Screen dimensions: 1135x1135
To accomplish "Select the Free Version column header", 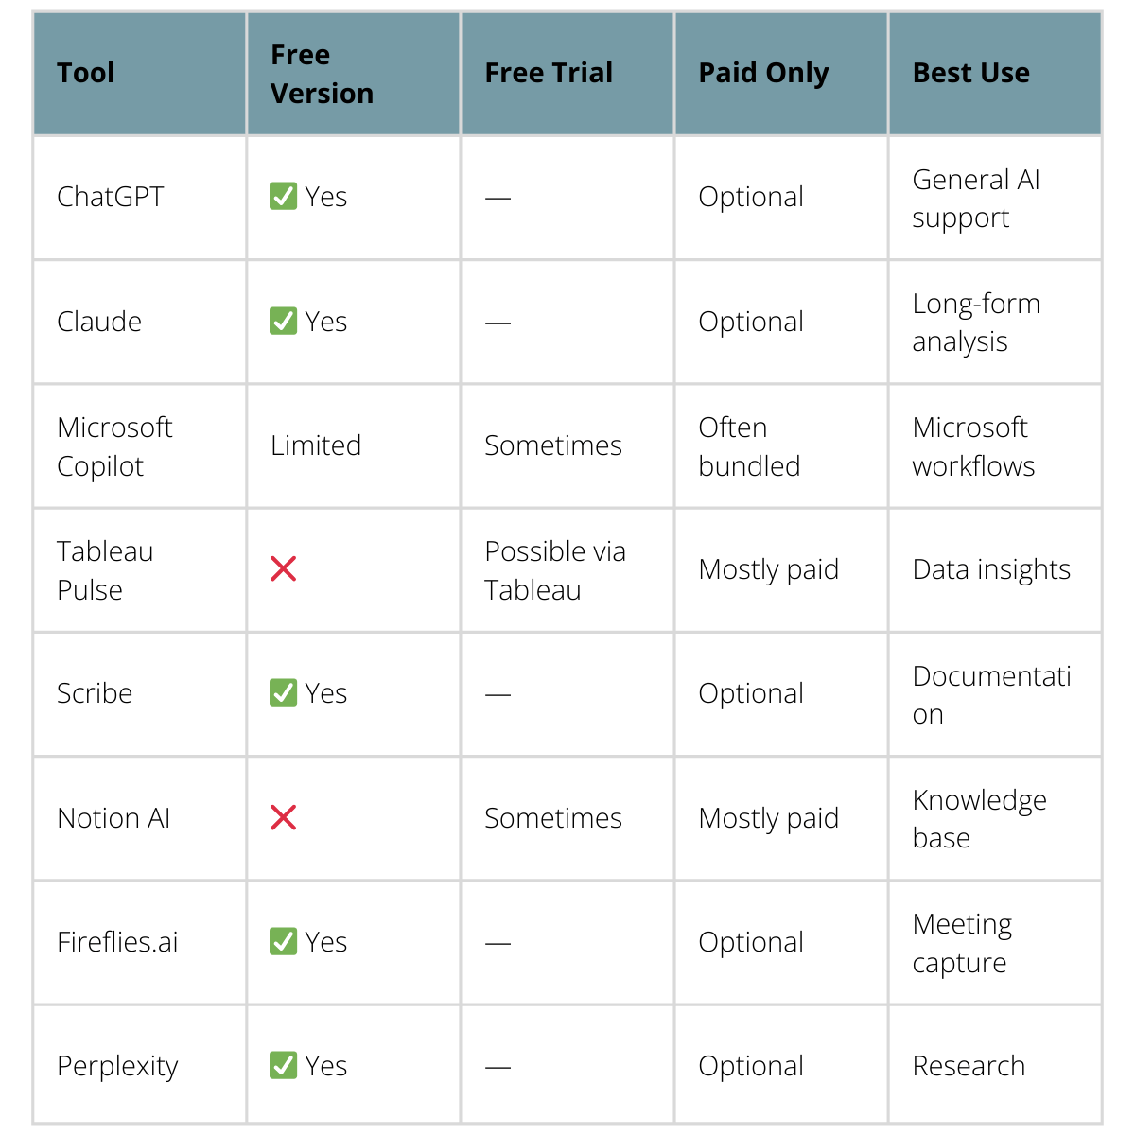I will [x=322, y=74].
